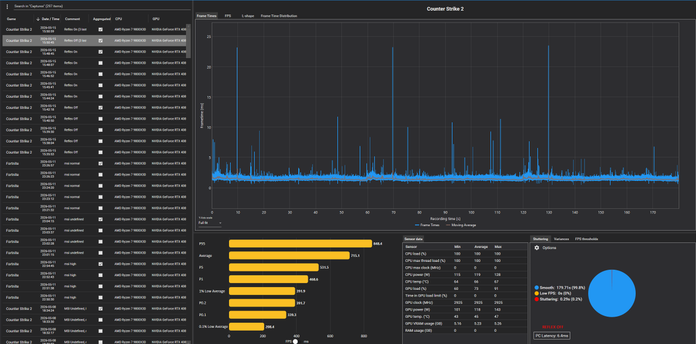Click the GPU VRAM usage (GB) sensor row

(x=465, y=323)
